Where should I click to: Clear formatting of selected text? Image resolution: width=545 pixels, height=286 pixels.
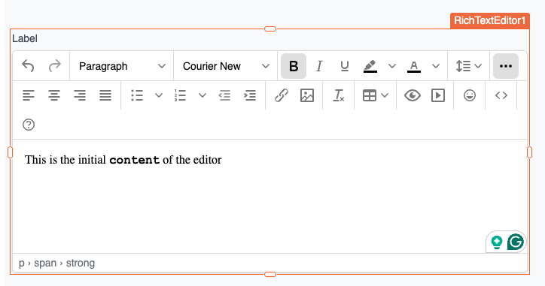[339, 95]
